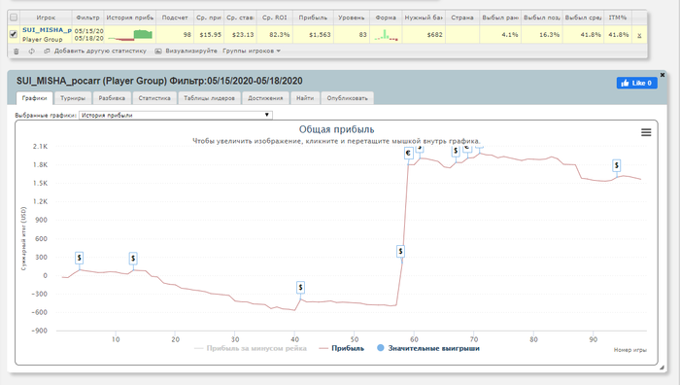The width and height of the screenshot is (680, 385).
Task: Click the Facebook Like thumbs-up button
Action: tap(637, 83)
